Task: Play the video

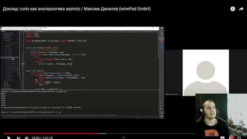Action: point(9,137)
